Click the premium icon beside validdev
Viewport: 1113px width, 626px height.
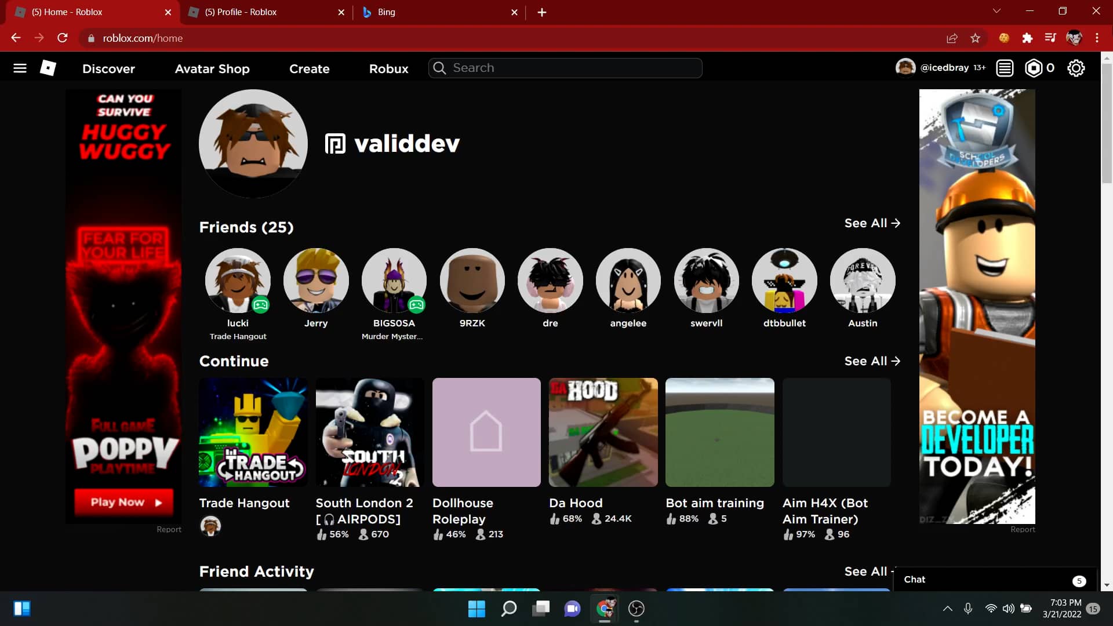click(335, 144)
